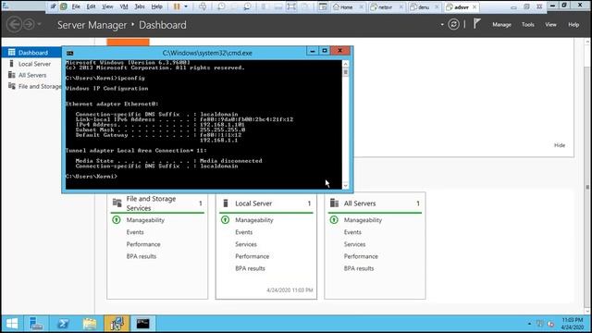Open PowerShell from the taskbar

pos(63,323)
